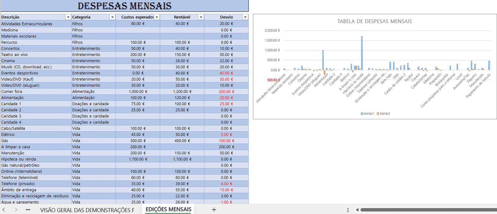
Task: Open the Rentável column filter dropdown
Action: click(x=201, y=17)
